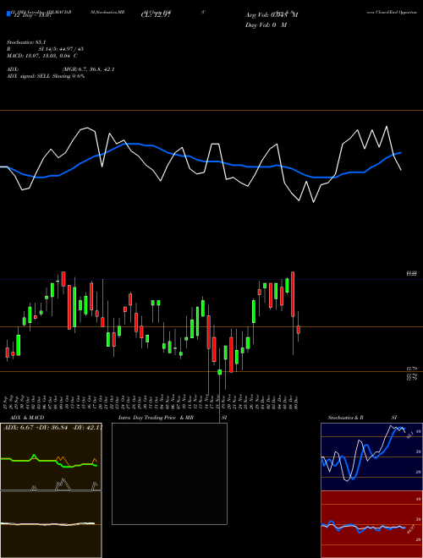Open the red RSI chart panel
This screenshot has width=423, height=558.
tap(371, 524)
